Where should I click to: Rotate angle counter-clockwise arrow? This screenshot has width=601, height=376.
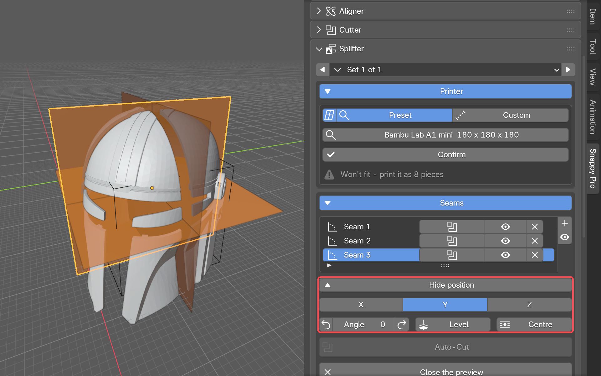coord(326,325)
